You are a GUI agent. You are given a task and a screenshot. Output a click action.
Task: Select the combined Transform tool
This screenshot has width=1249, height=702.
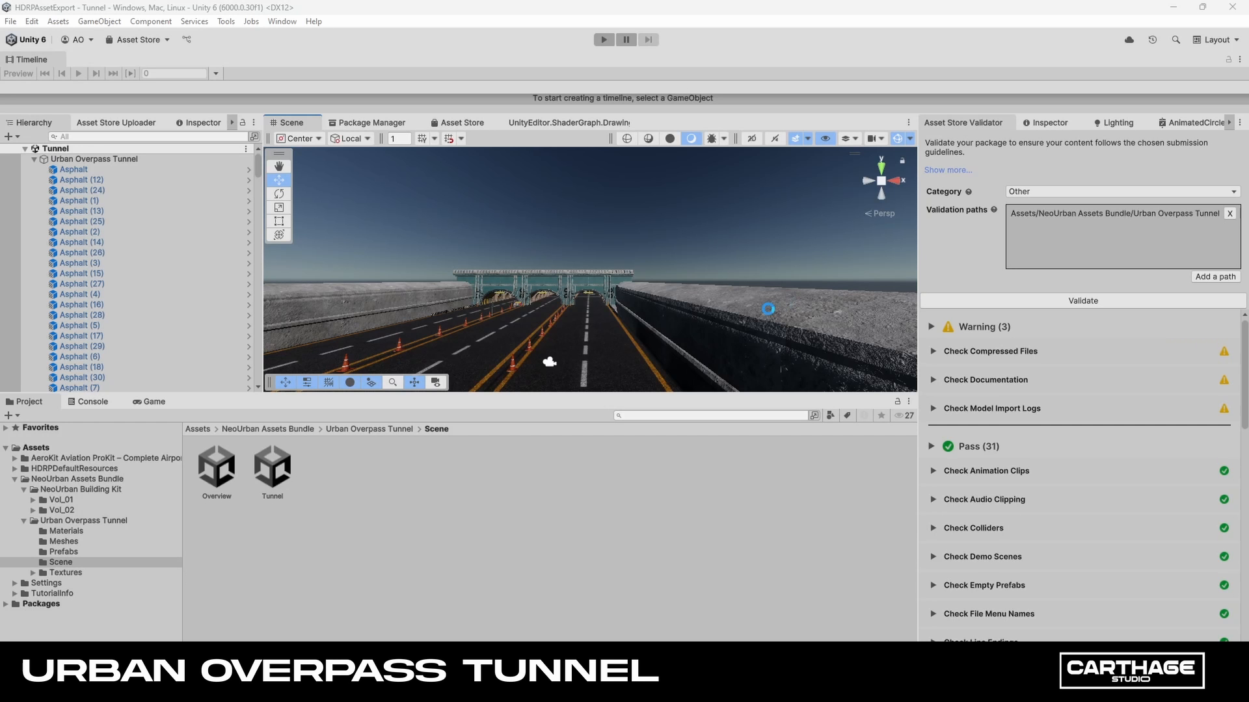coord(279,235)
